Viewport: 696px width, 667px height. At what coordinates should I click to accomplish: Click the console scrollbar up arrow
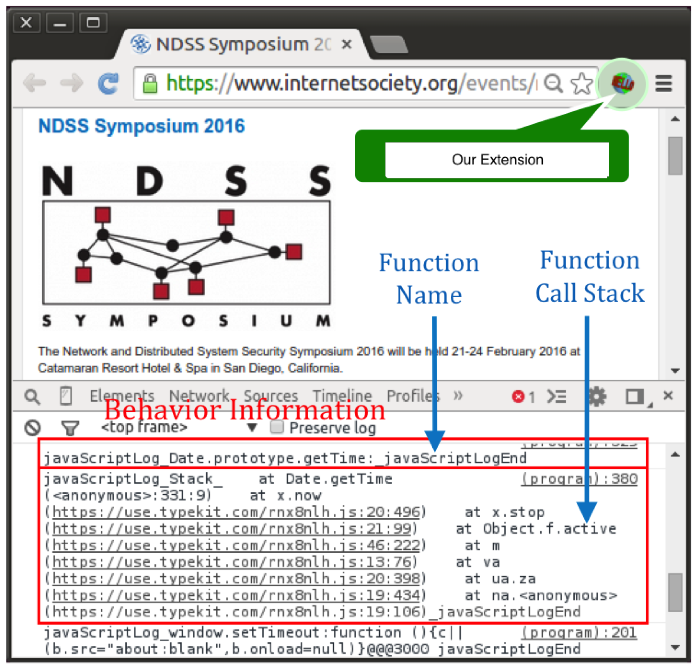tap(675, 455)
